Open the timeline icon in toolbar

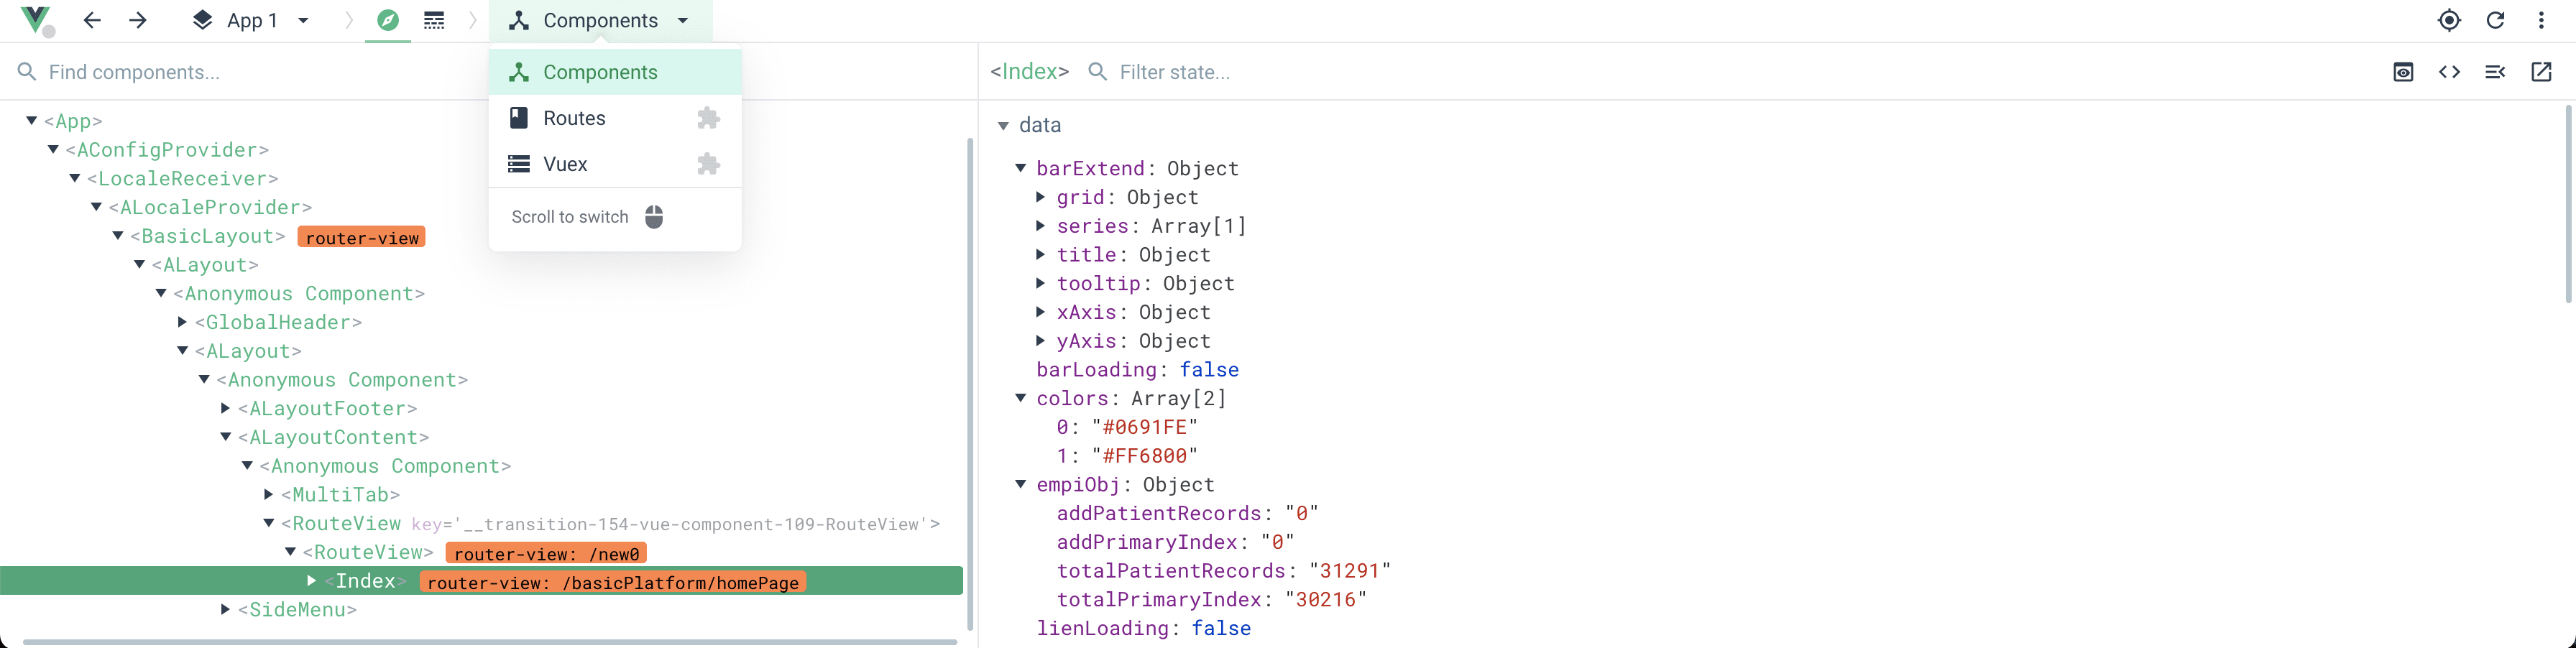[434, 20]
